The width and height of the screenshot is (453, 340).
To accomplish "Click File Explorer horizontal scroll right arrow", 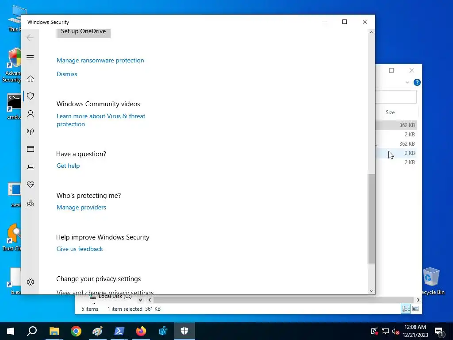I will [418, 300].
